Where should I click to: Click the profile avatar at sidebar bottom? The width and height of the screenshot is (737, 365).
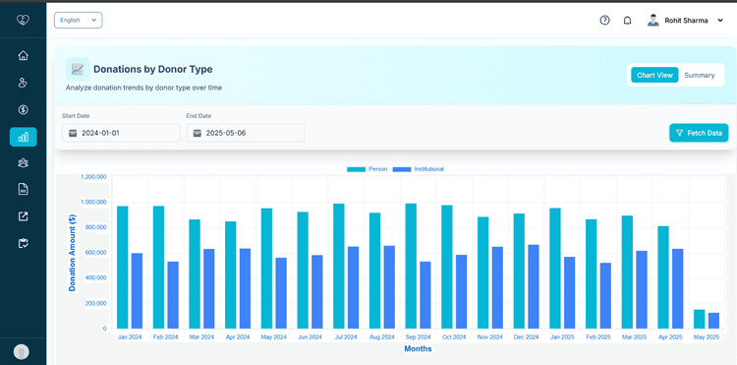(22, 351)
